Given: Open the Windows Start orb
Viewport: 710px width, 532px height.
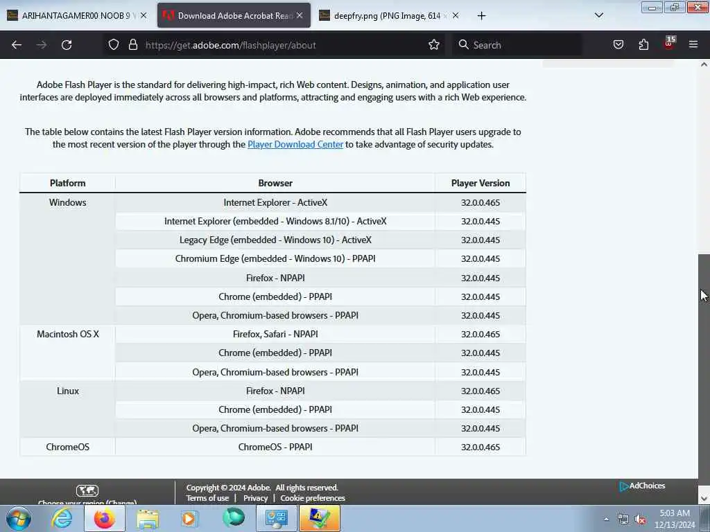Looking at the screenshot, I should pyautogui.click(x=19, y=518).
